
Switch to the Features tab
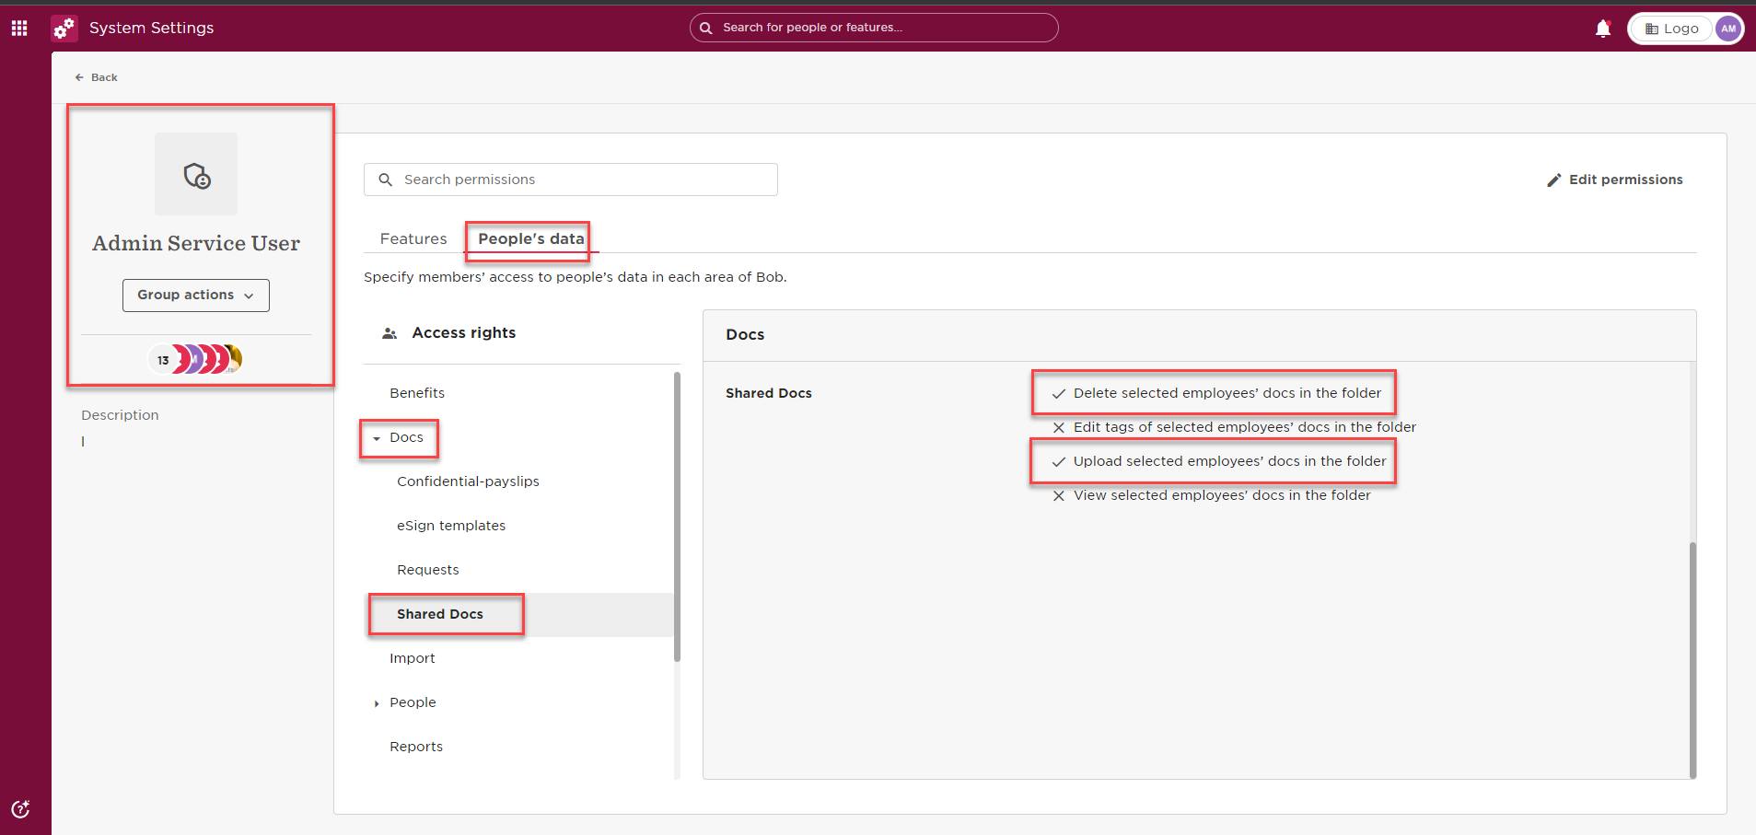[x=413, y=238]
